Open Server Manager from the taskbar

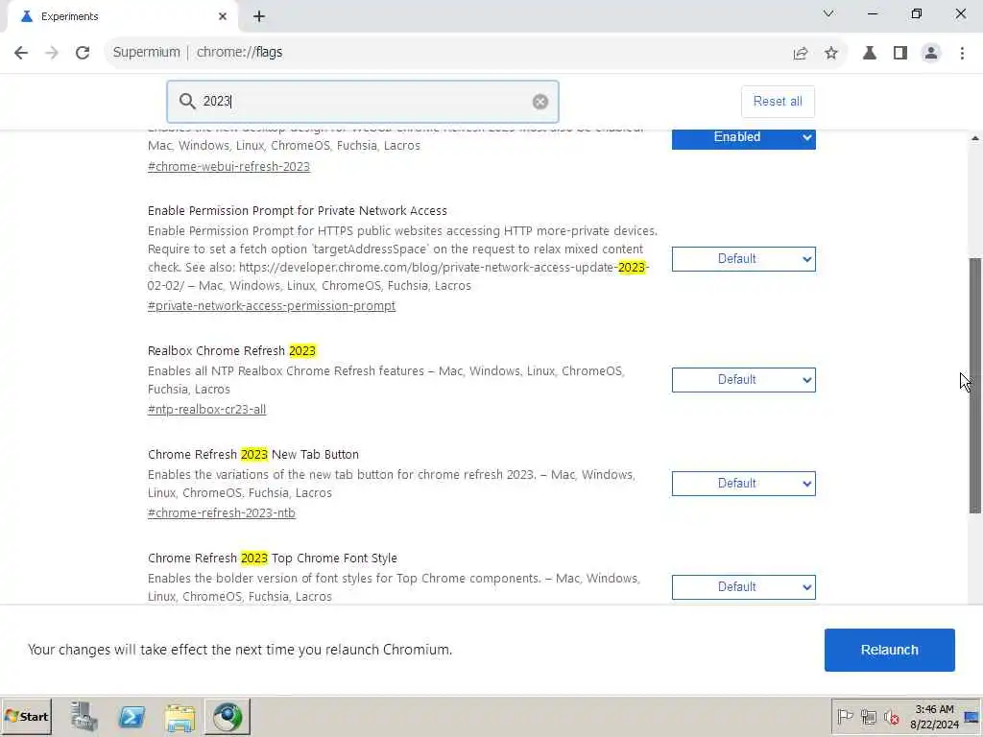tap(84, 717)
